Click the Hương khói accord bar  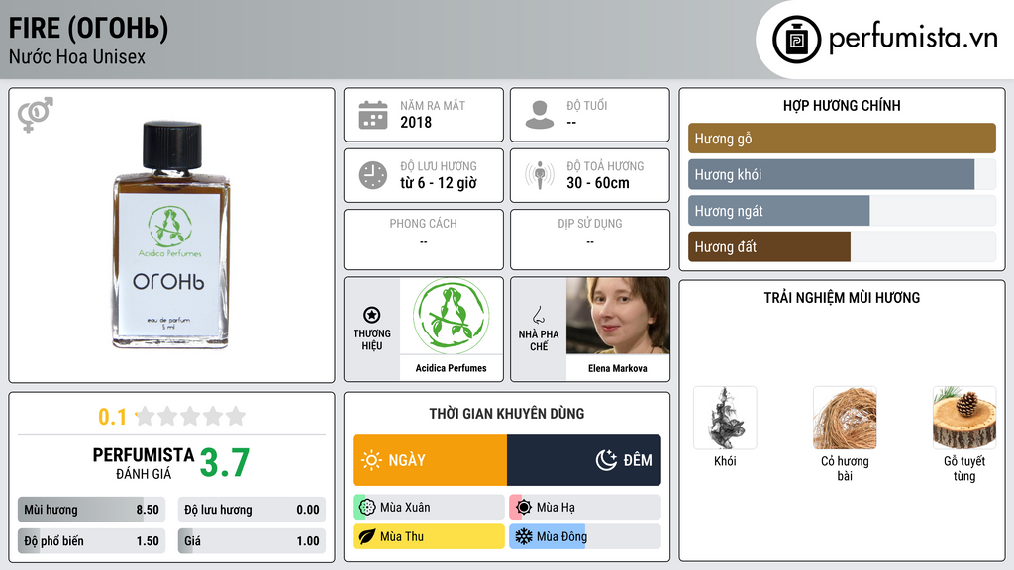point(842,174)
